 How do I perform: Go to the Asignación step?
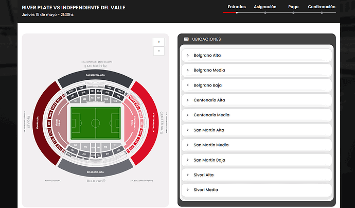[265, 7]
